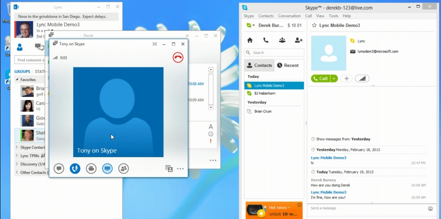Screen dimensions: 441x219
Task: Click the green Call button in Skype
Action: (x=321, y=78)
